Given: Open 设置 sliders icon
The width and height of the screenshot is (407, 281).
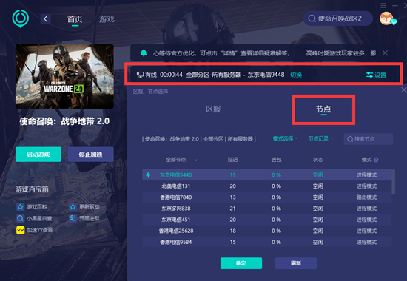Looking at the screenshot, I should 369,75.
